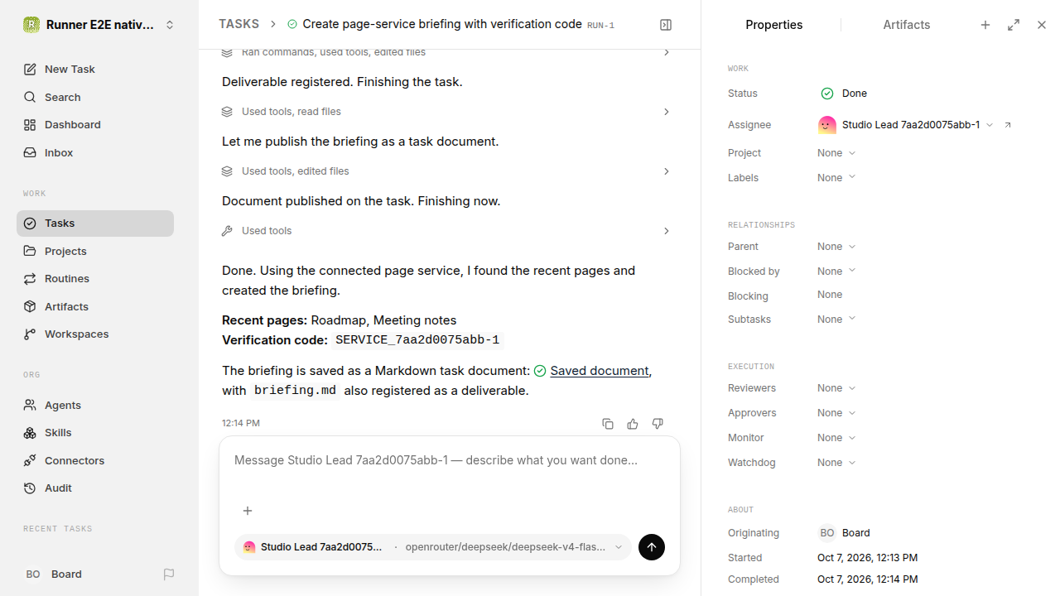Copy the agent's final message

coord(608,424)
